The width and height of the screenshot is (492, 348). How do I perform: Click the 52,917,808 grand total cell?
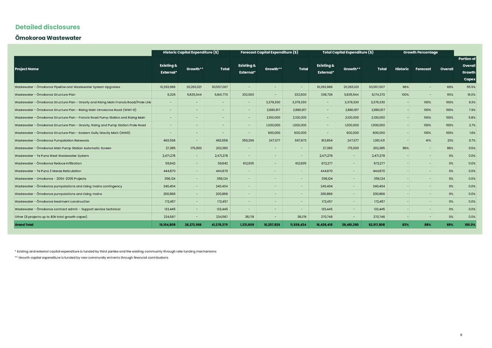pyautogui.click(x=377, y=225)
